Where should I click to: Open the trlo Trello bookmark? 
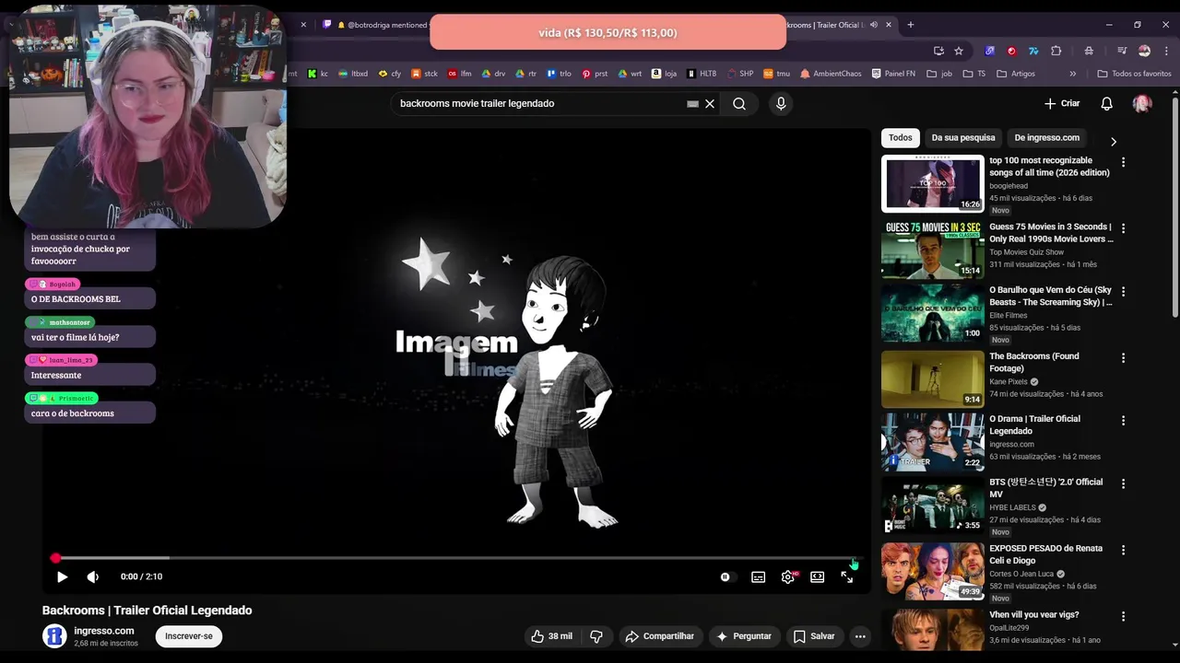point(559,74)
